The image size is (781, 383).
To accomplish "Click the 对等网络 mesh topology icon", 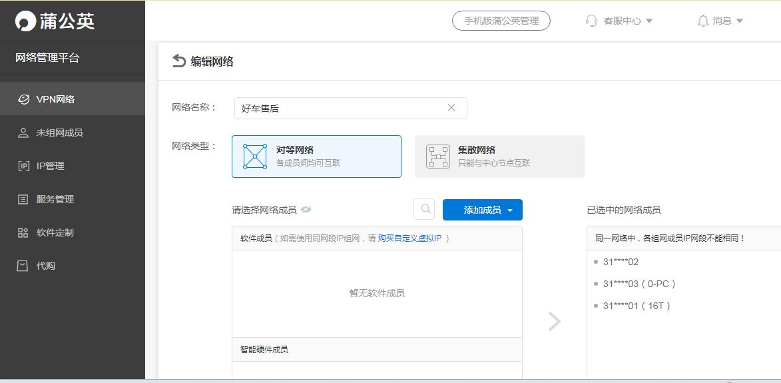I will 254,157.
